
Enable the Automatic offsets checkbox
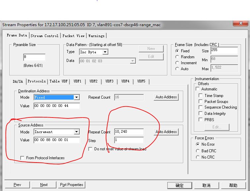click(198, 89)
